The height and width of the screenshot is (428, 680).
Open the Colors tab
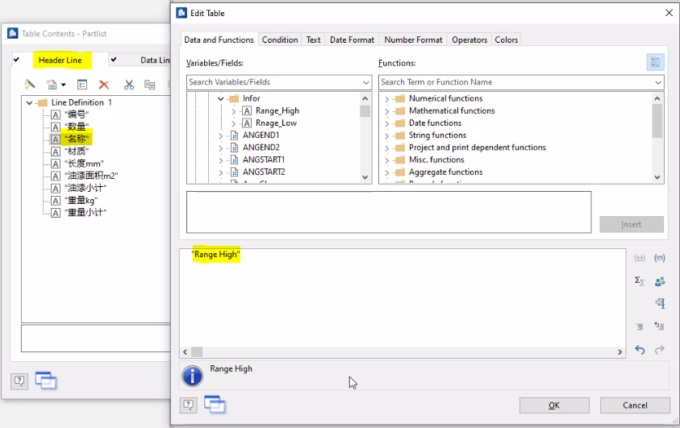[506, 39]
